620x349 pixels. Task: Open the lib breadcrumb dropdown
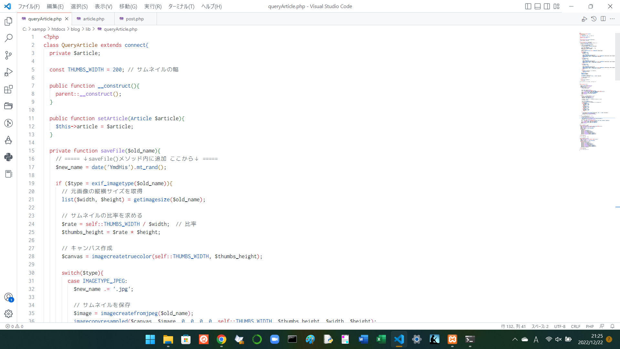tap(88, 29)
